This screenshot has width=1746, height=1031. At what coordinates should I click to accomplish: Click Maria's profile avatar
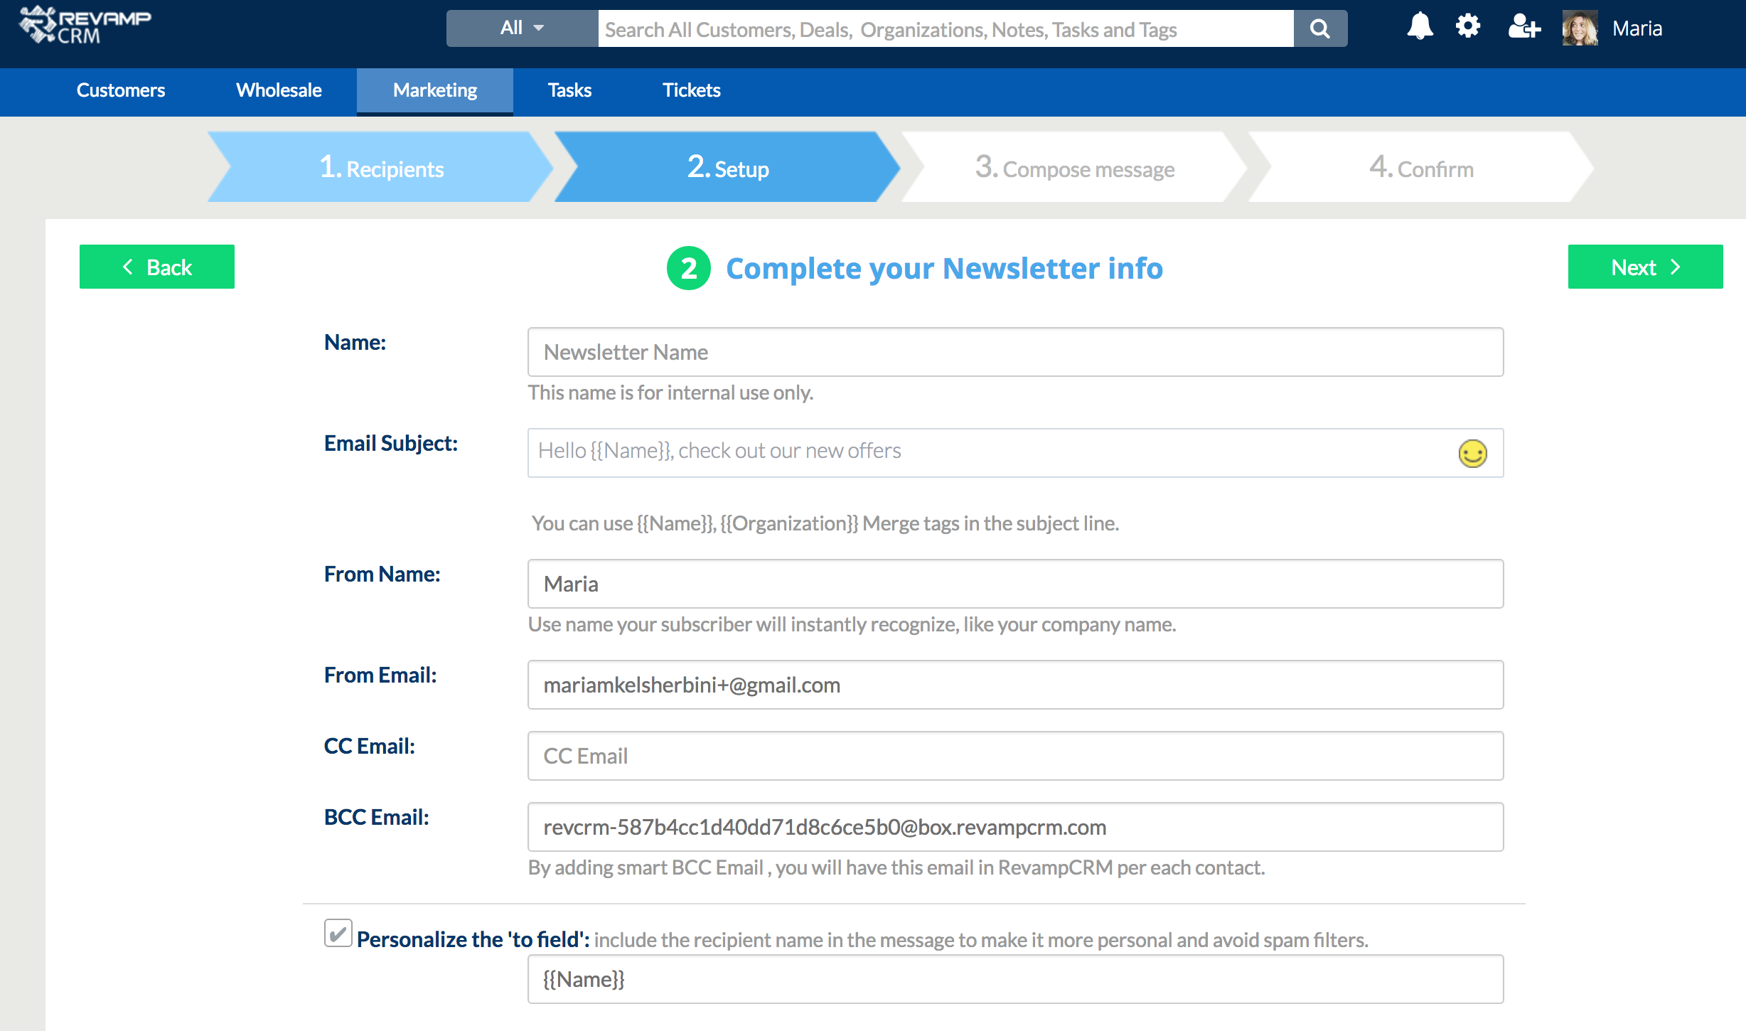click(x=1580, y=28)
